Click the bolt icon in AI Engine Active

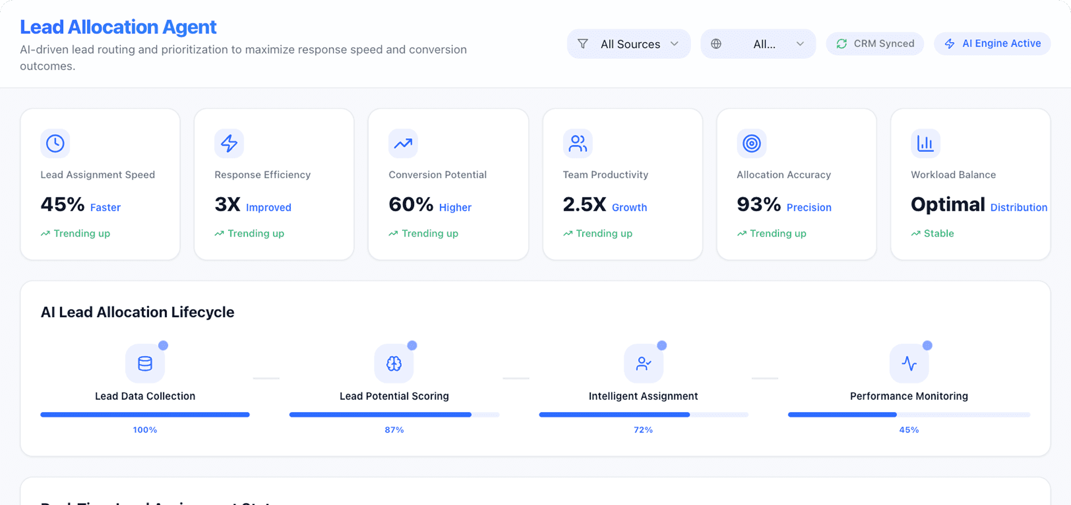tap(950, 44)
